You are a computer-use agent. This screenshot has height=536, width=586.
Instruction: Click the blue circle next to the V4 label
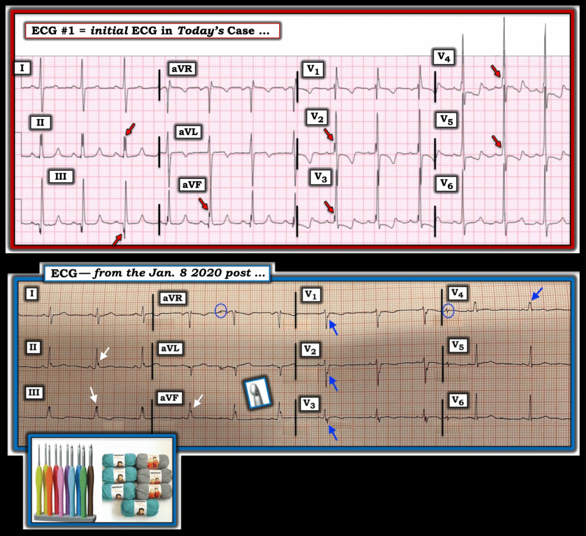pos(449,310)
